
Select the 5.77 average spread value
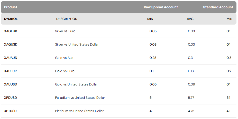tap(191, 98)
